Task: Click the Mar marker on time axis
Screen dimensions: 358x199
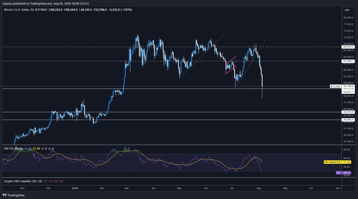Action: [x=128, y=188]
